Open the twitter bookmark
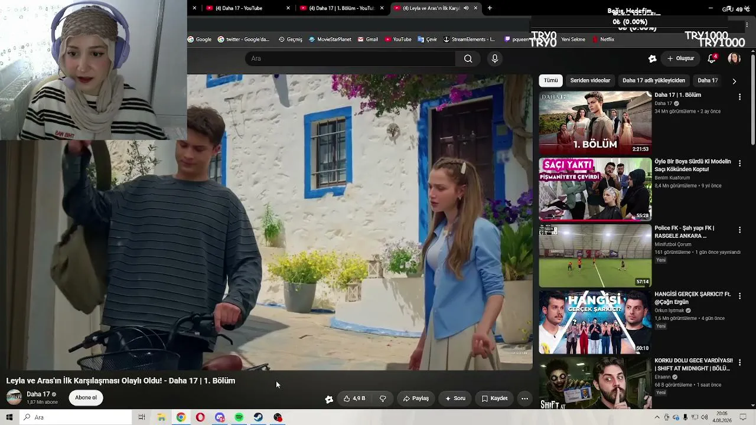The image size is (756, 425). pos(243,40)
